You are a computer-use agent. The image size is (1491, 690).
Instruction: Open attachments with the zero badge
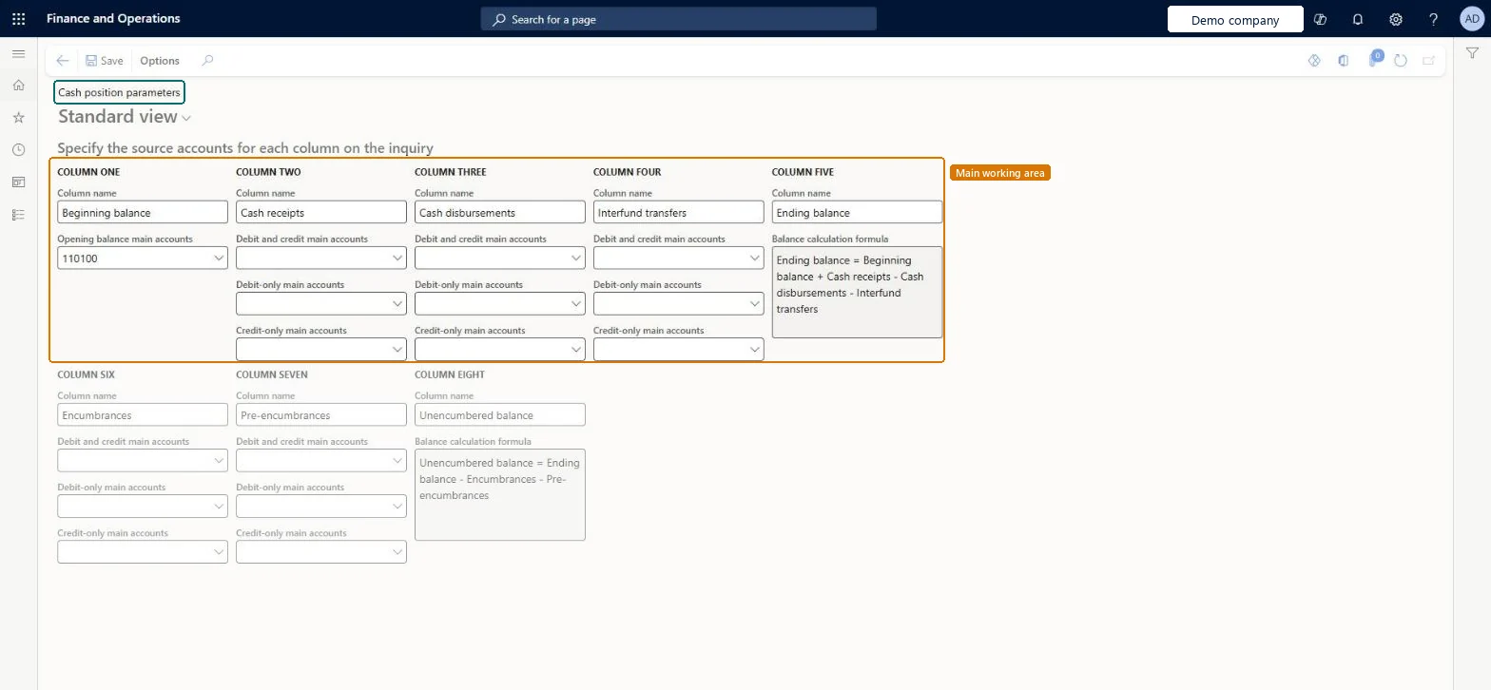pyautogui.click(x=1374, y=60)
